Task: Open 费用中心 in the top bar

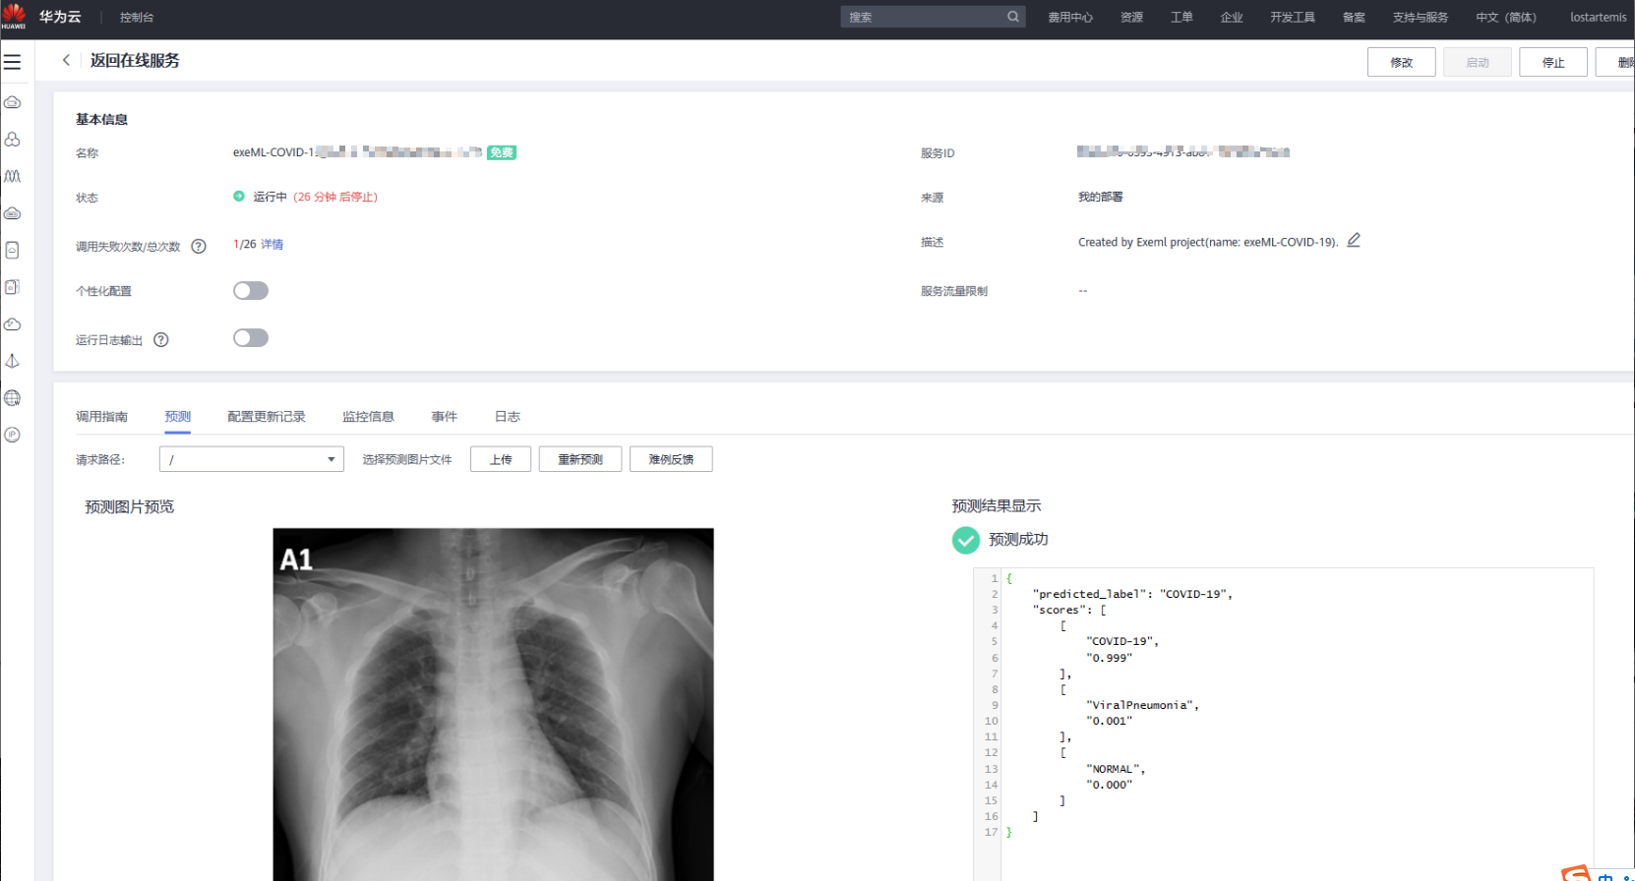Action: click(x=1070, y=17)
